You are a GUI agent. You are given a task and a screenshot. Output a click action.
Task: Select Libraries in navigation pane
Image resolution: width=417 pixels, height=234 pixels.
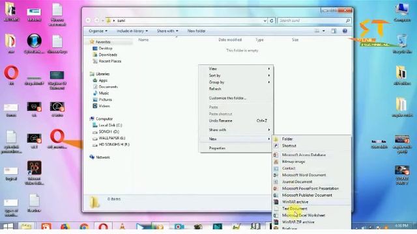coord(102,74)
